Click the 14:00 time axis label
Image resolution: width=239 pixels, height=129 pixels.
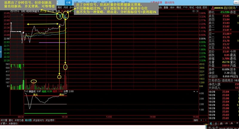153,117
